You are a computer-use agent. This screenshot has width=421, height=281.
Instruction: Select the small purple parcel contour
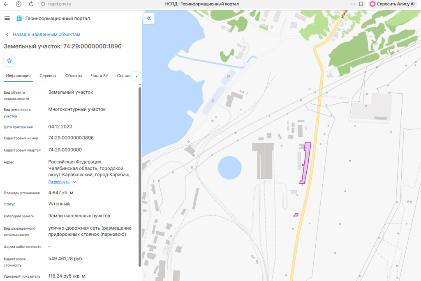pos(296,215)
